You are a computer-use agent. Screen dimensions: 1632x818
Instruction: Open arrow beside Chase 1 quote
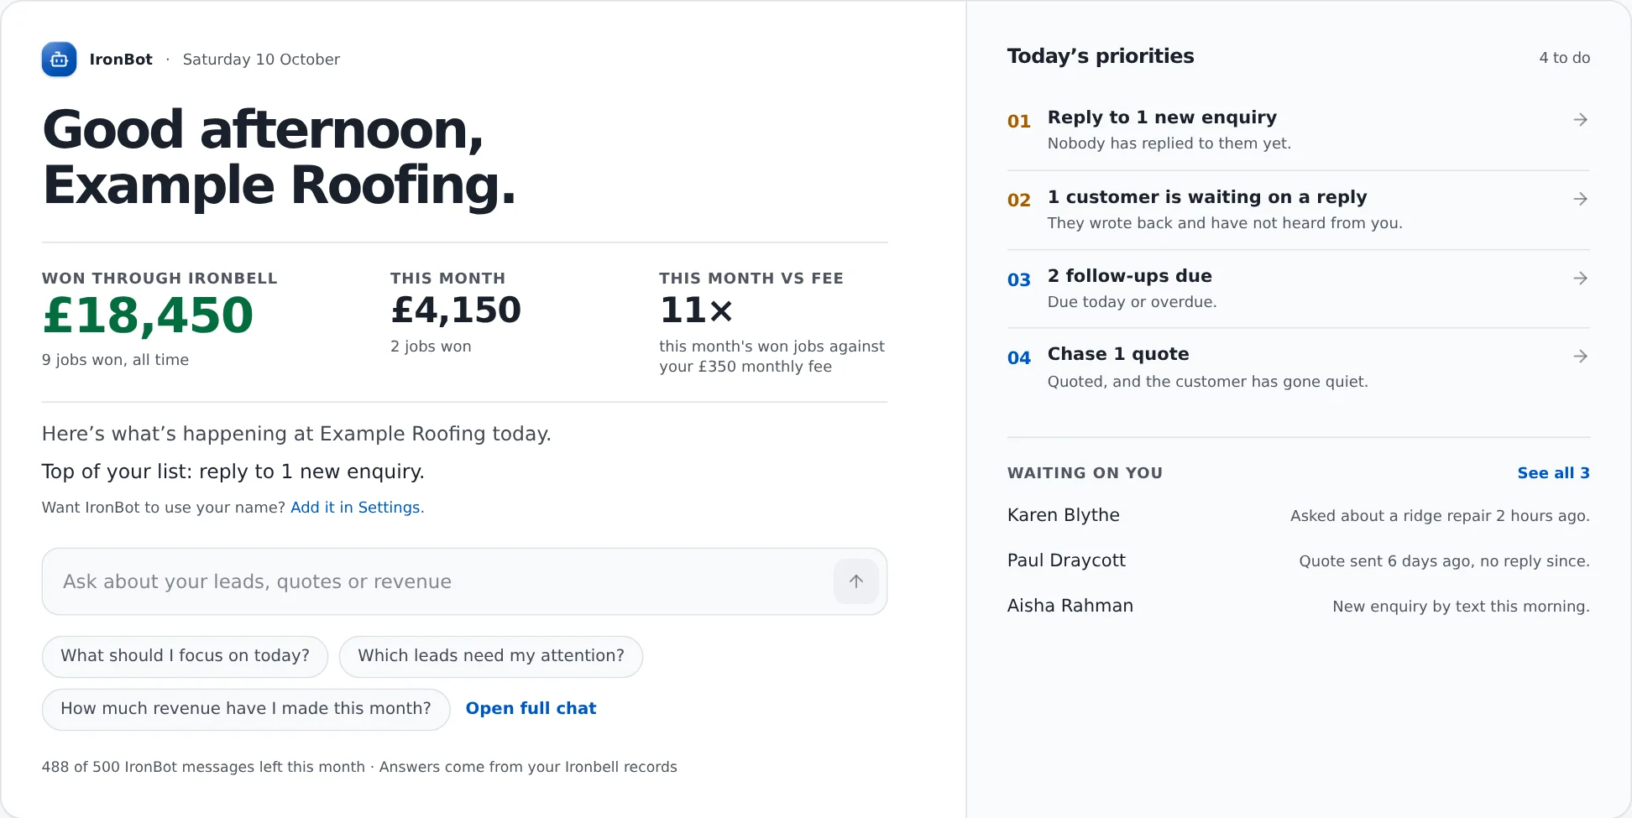pos(1580,357)
